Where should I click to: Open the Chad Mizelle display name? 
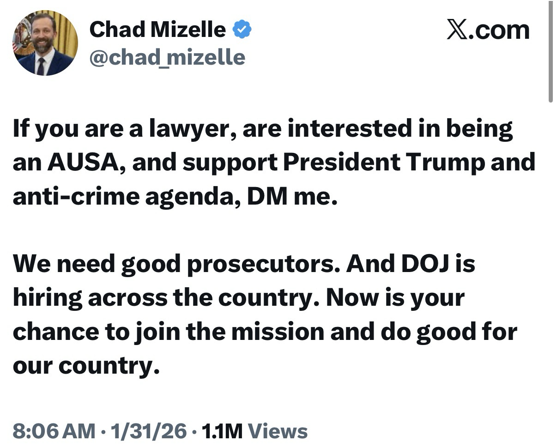(157, 30)
